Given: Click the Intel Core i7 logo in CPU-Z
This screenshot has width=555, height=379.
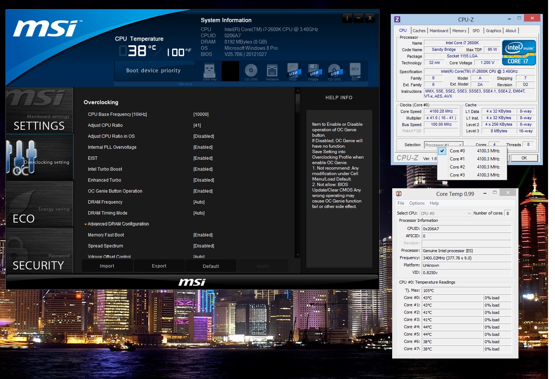Looking at the screenshot, I should [x=519, y=53].
